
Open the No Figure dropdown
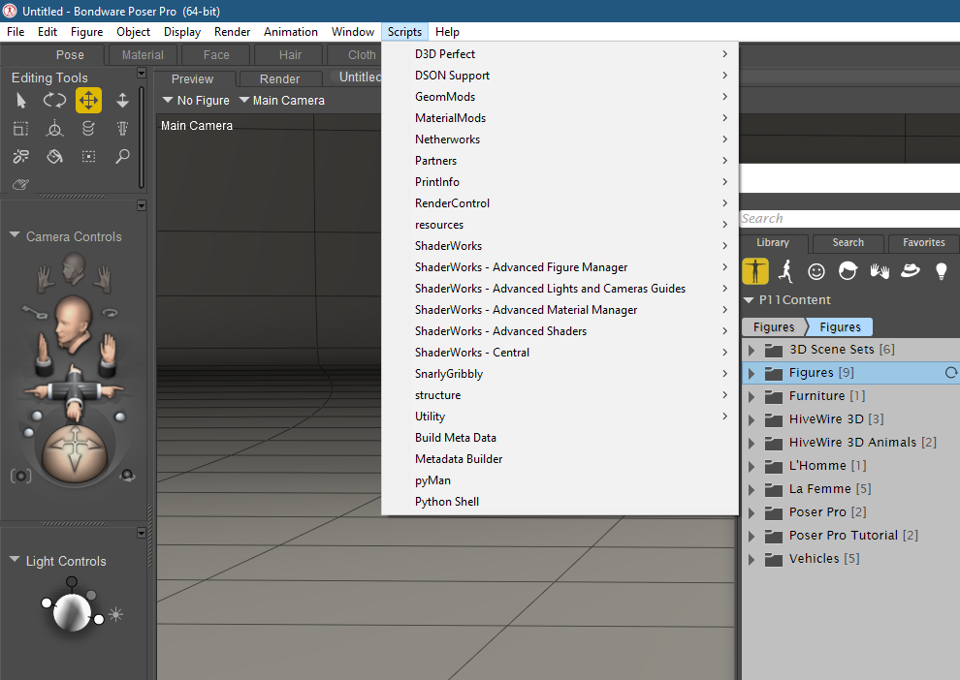[196, 101]
